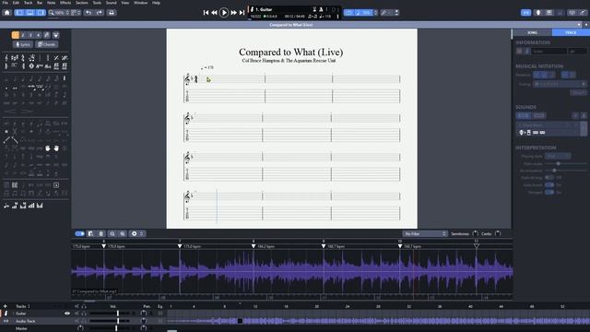Jump to the last bar
This screenshot has width=590, height=332.
pyautogui.click(x=242, y=12)
